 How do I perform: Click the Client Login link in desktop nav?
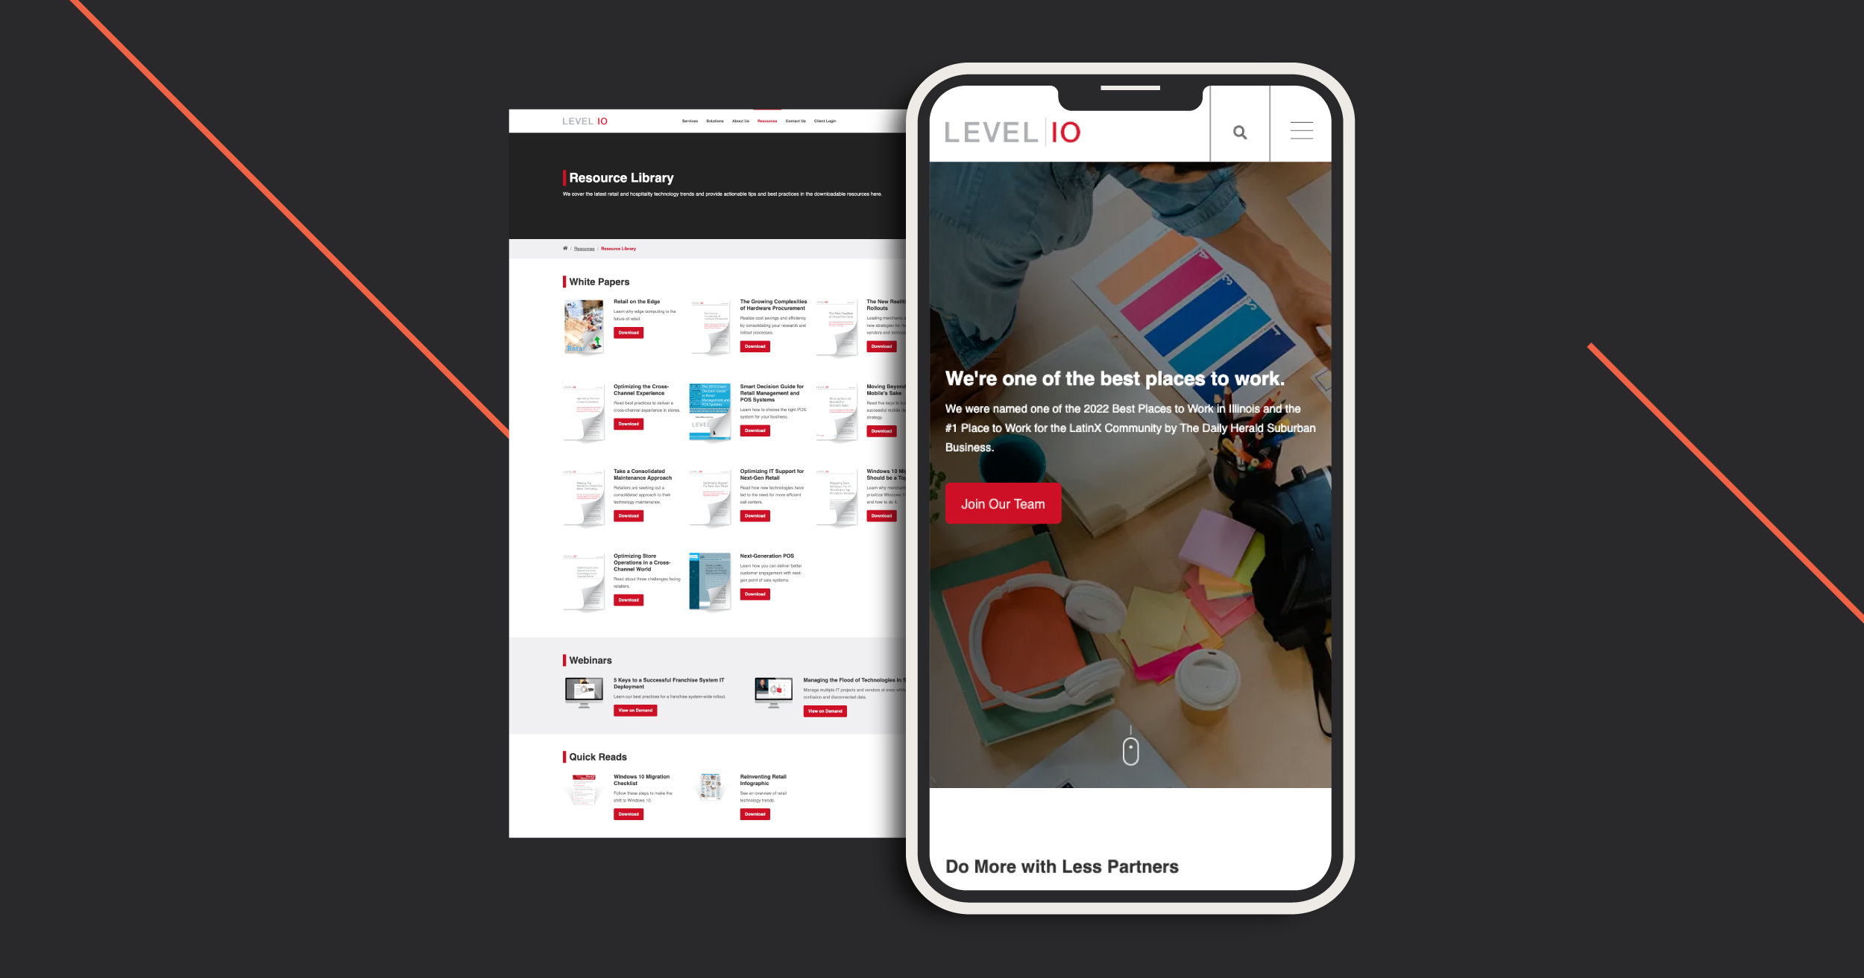point(827,121)
